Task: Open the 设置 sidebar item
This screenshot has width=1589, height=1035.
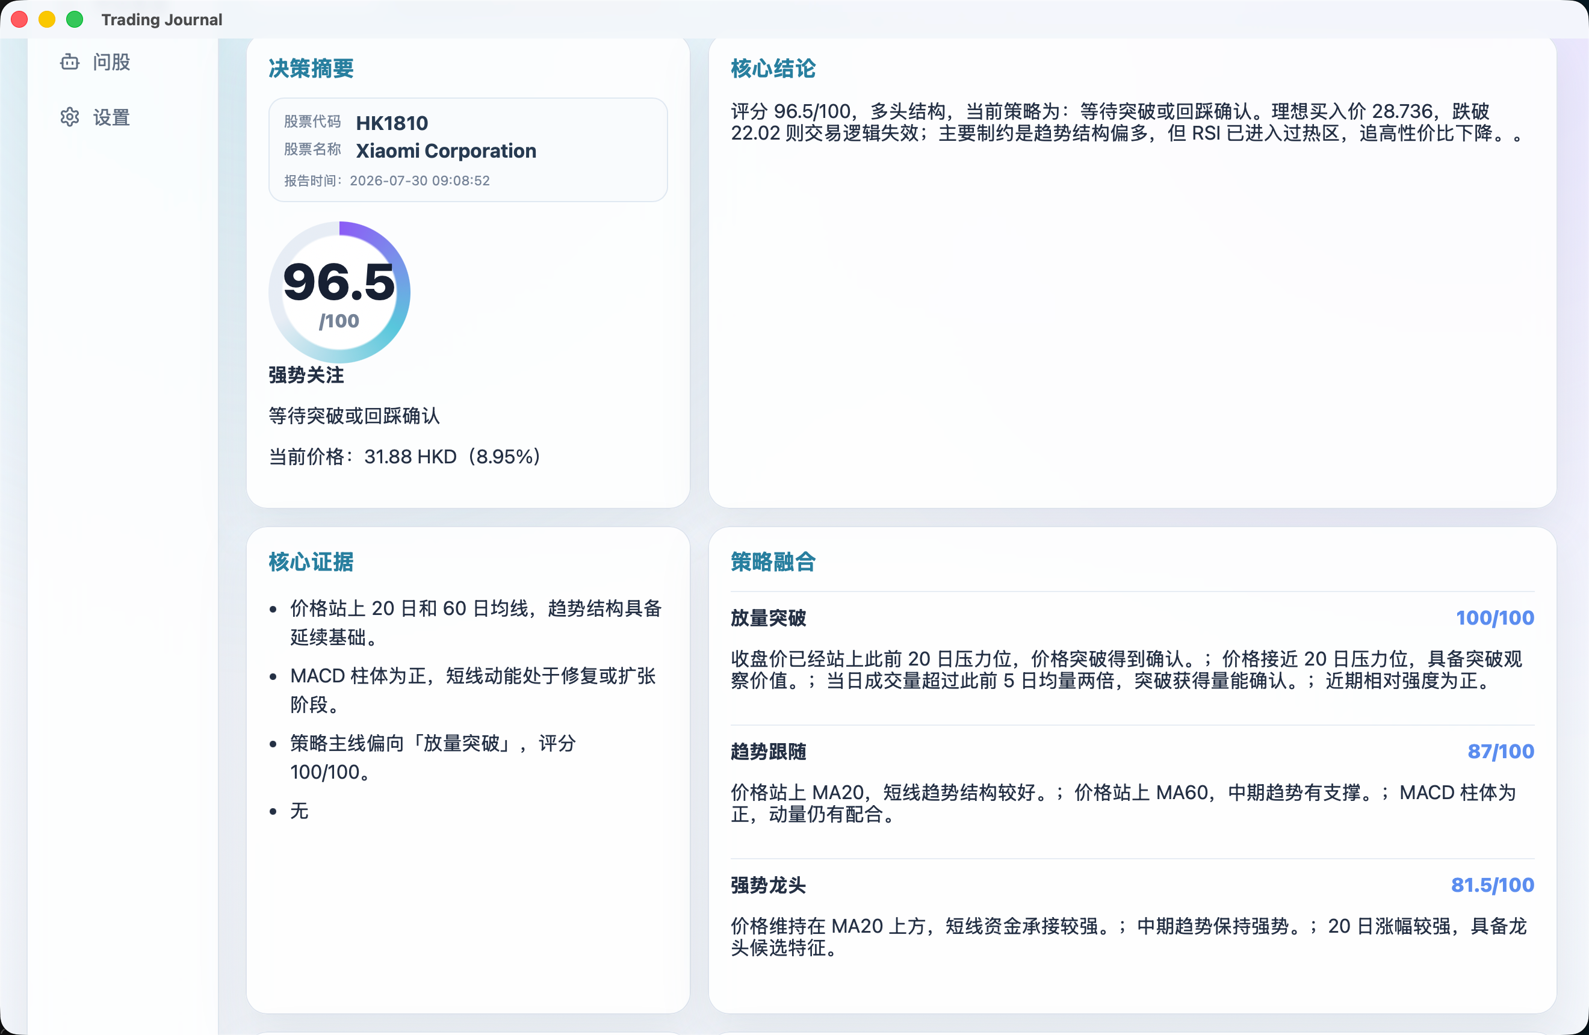Action: (96, 117)
